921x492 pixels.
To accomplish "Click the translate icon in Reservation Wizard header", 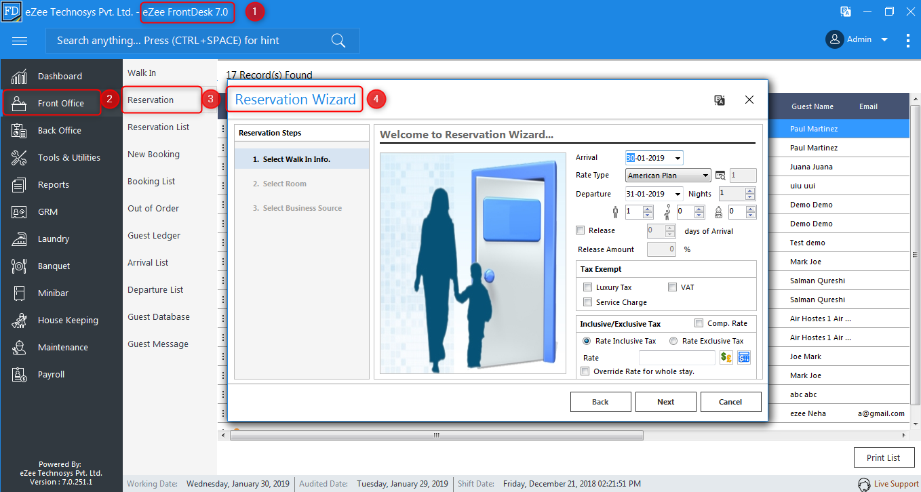I will pos(720,100).
